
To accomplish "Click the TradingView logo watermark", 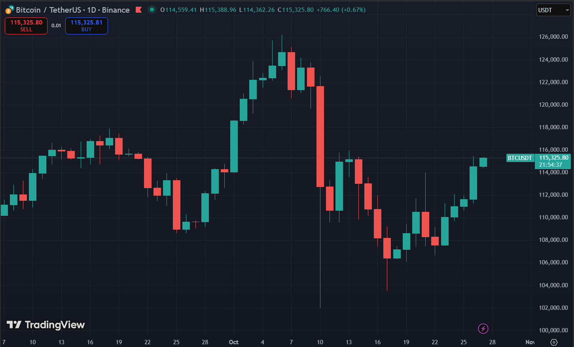I will click(45, 325).
